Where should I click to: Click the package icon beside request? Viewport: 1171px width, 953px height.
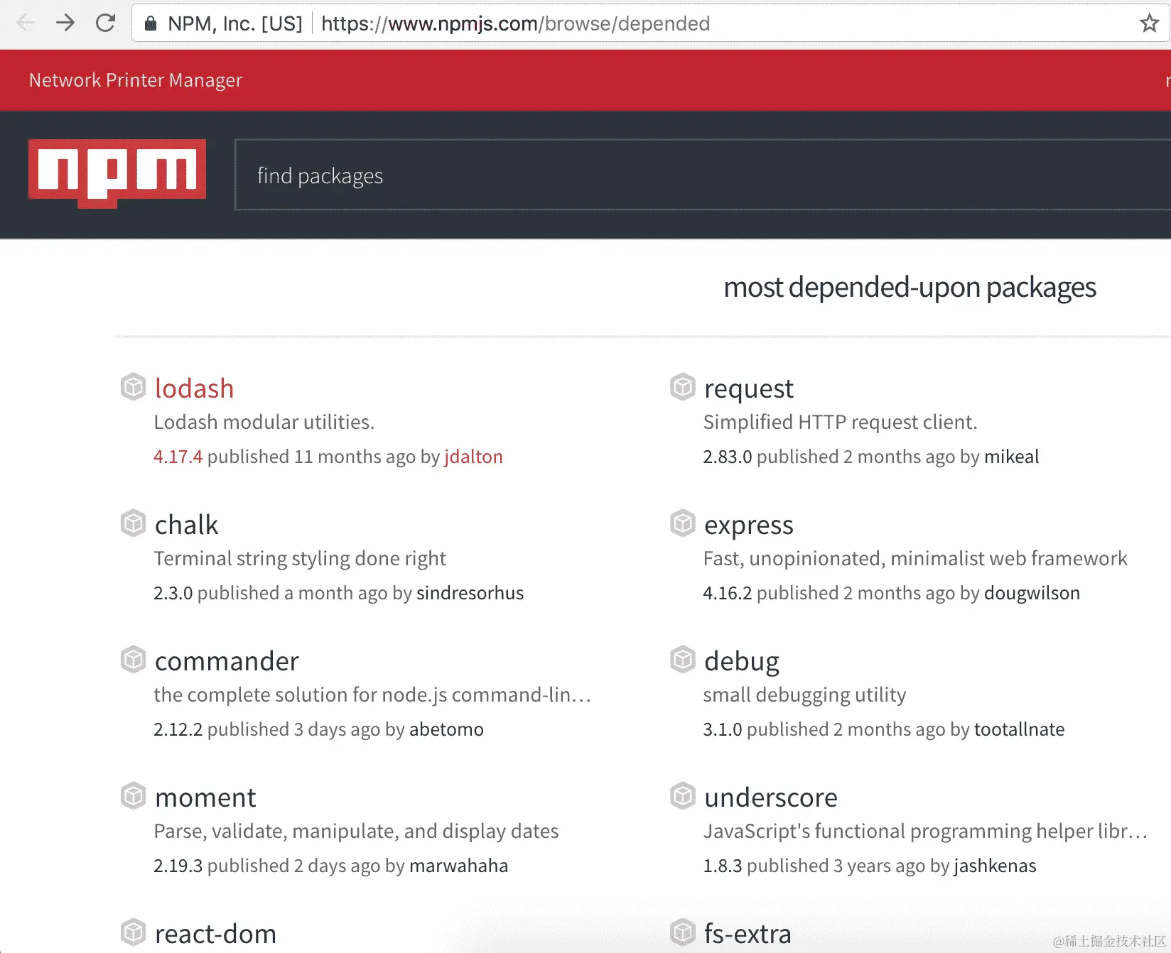click(682, 387)
